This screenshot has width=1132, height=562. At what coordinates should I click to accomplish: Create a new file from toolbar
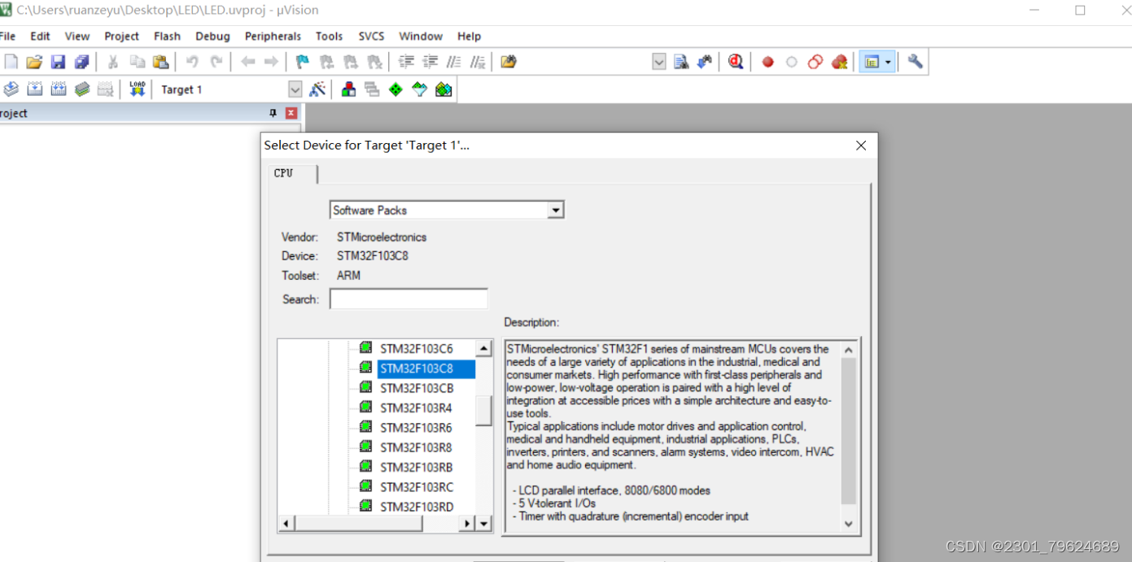tap(11, 62)
